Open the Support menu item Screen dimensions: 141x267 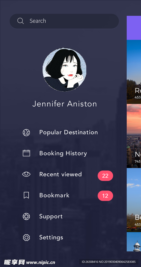tap(51, 217)
